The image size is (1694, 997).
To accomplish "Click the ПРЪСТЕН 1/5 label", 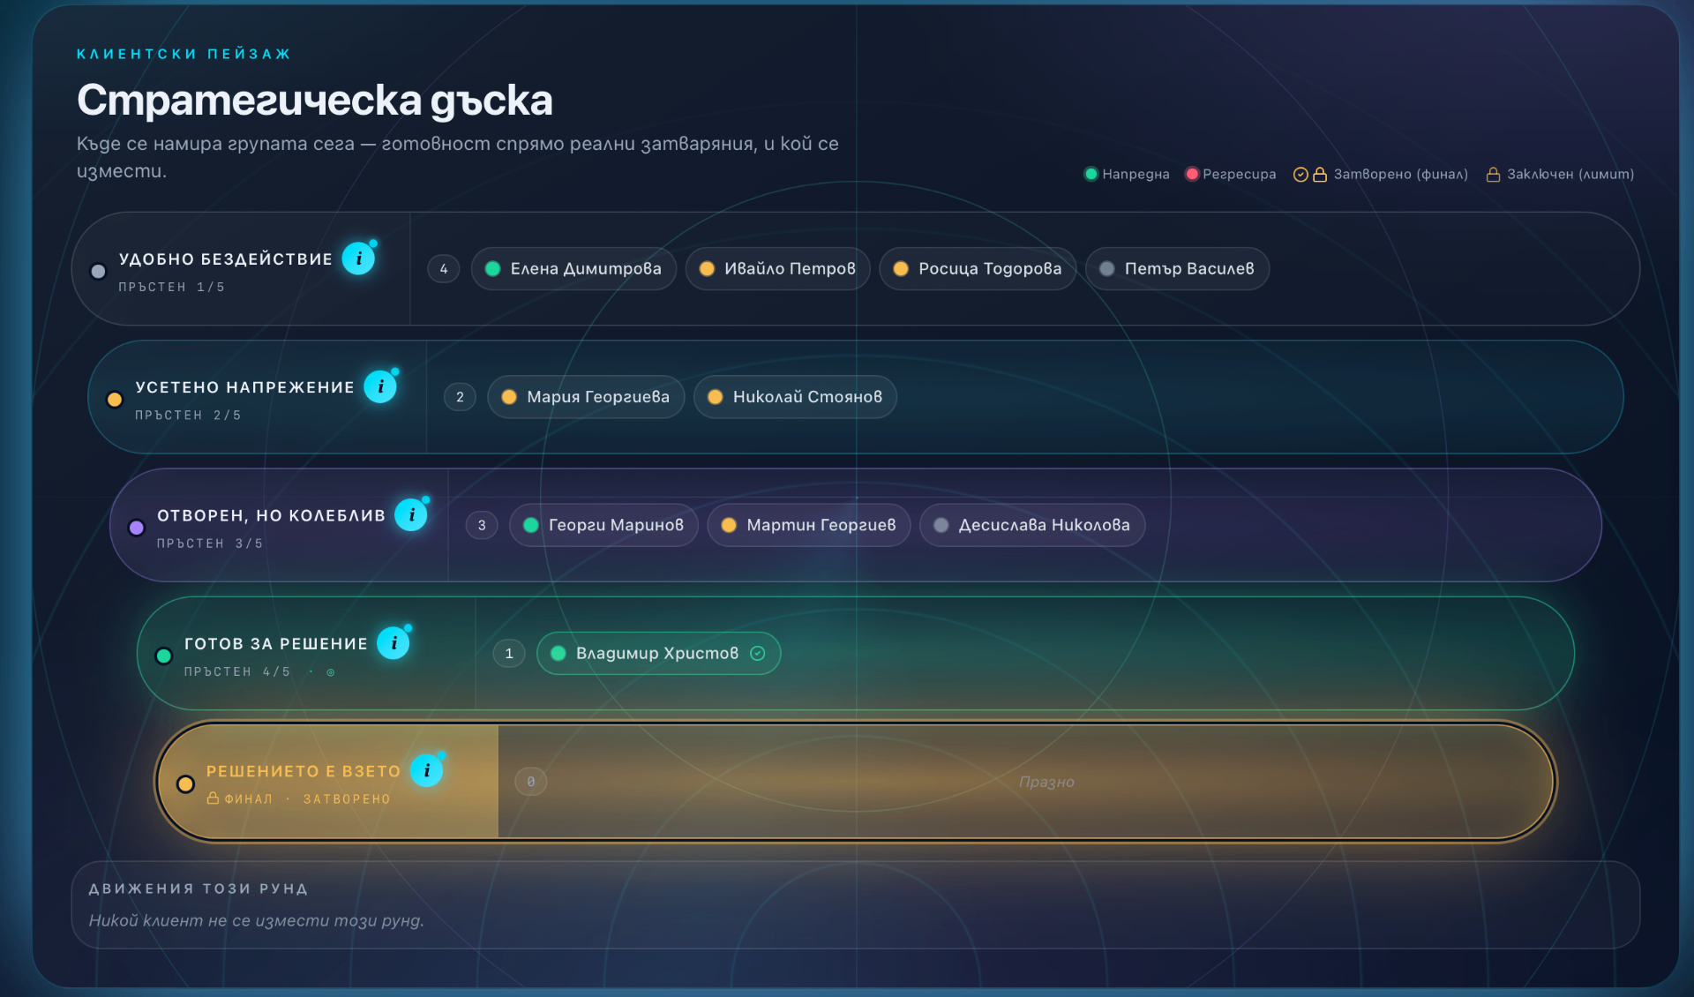I will (x=172, y=288).
